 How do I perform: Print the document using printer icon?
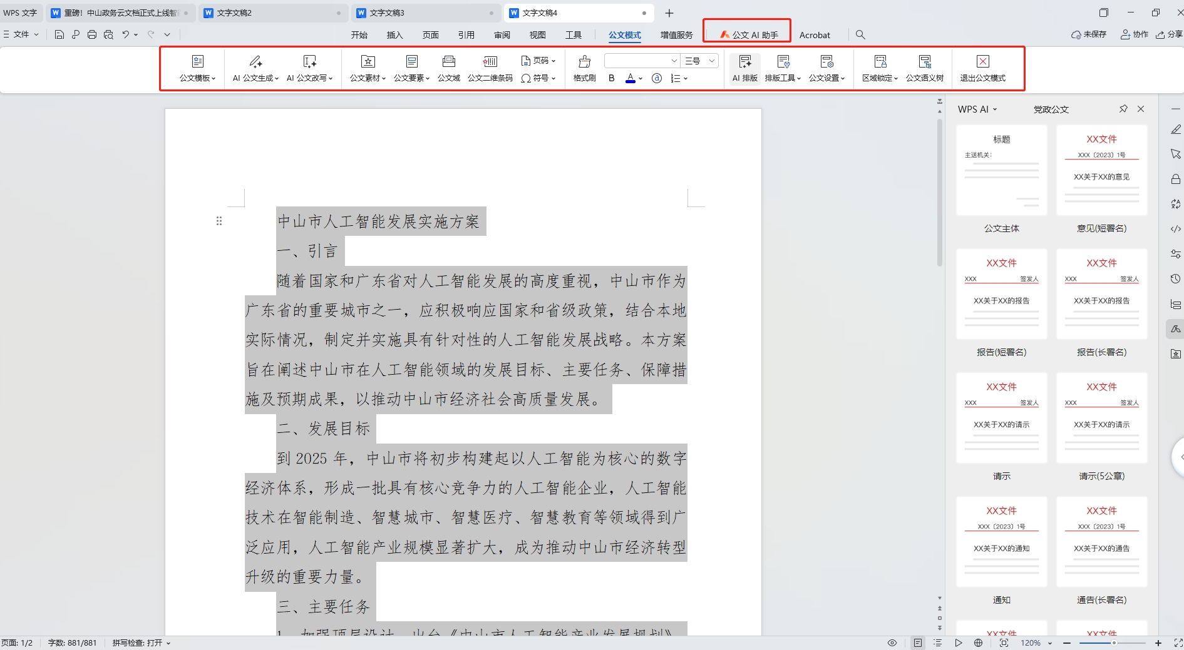point(92,34)
